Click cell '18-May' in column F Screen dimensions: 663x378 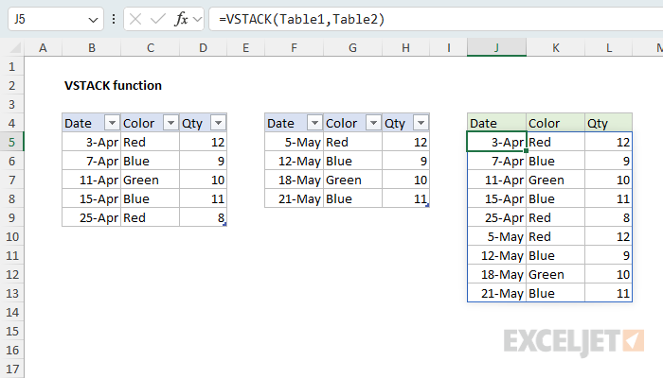[x=294, y=180]
